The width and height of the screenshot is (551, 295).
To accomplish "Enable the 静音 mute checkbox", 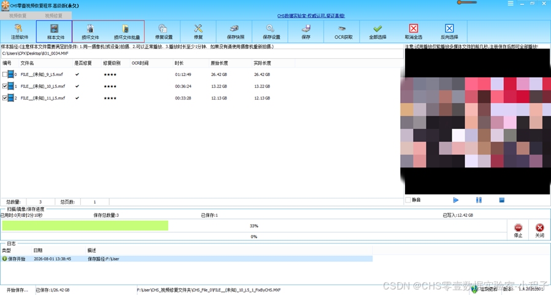I will coord(408,200).
